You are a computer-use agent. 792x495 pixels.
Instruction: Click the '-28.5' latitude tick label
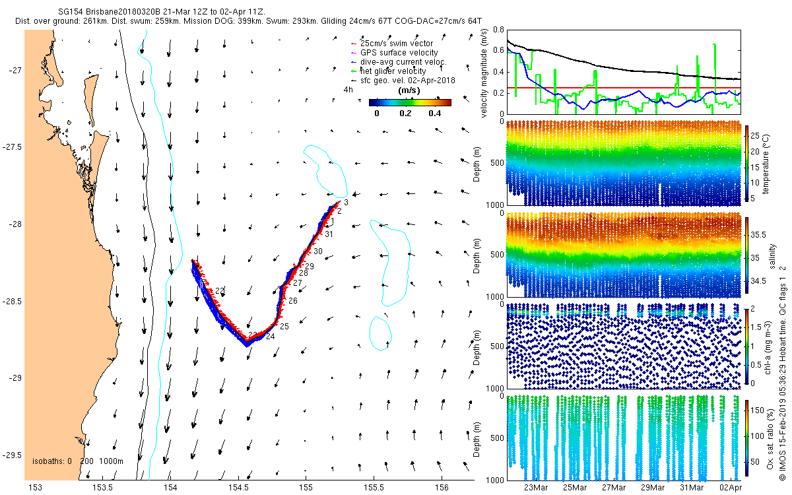(13, 301)
